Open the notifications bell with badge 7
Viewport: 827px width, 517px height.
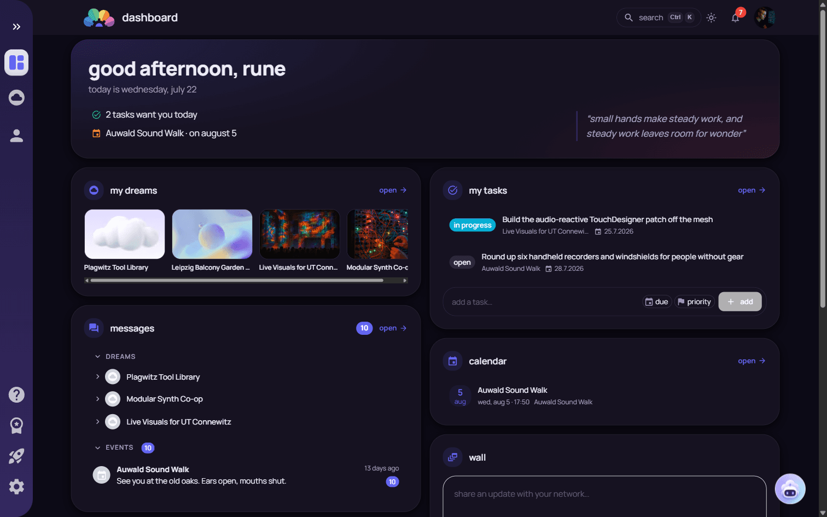coord(736,18)
